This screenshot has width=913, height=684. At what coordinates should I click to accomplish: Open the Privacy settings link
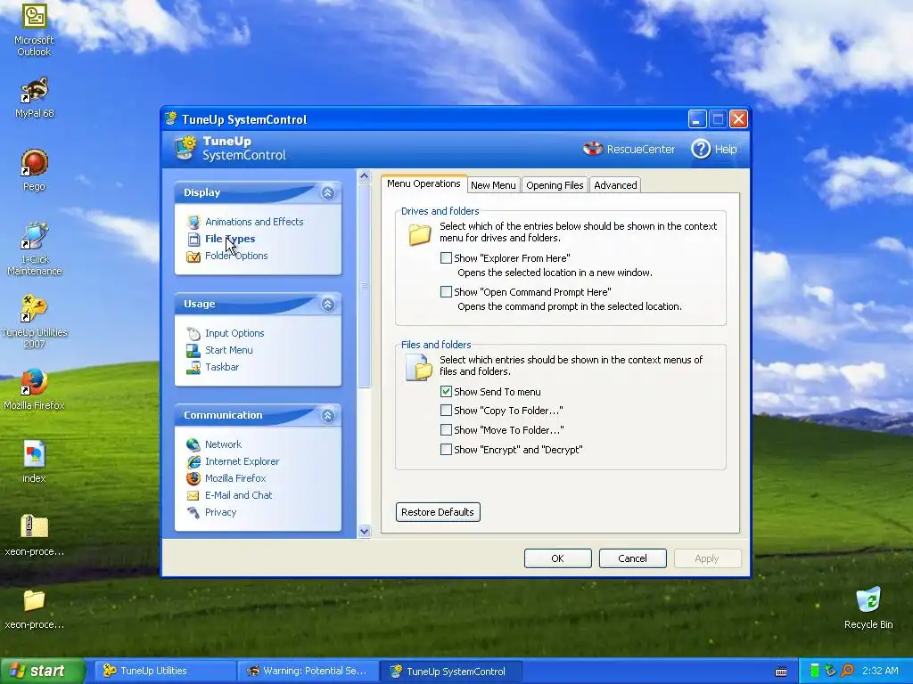pyautogui.click(x=221, y=512)
